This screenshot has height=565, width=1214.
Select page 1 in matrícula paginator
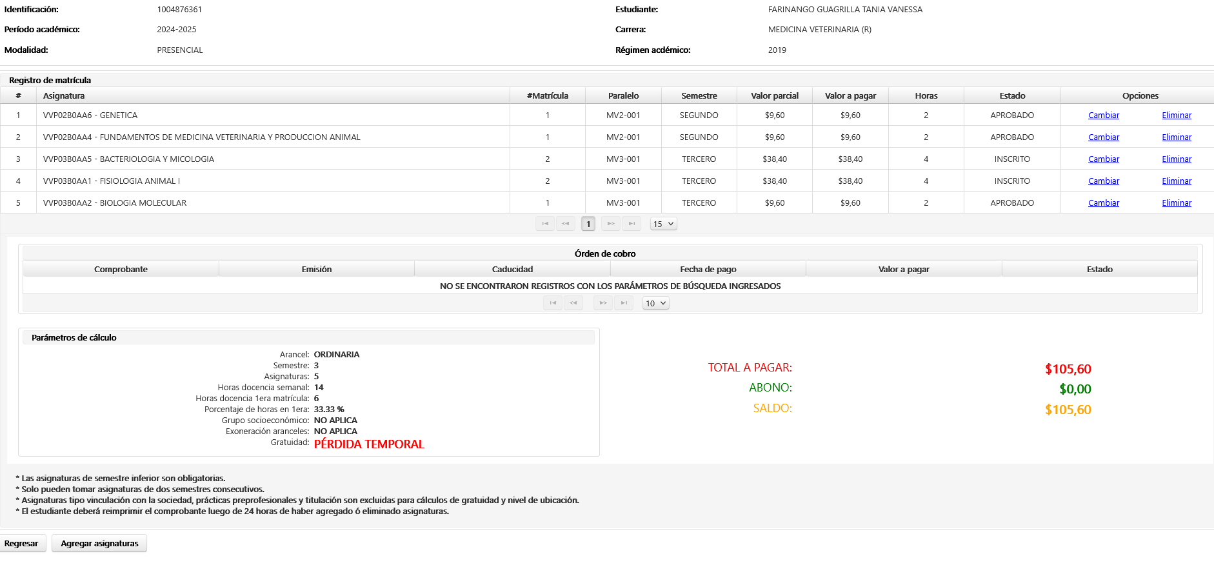(588, 224)
